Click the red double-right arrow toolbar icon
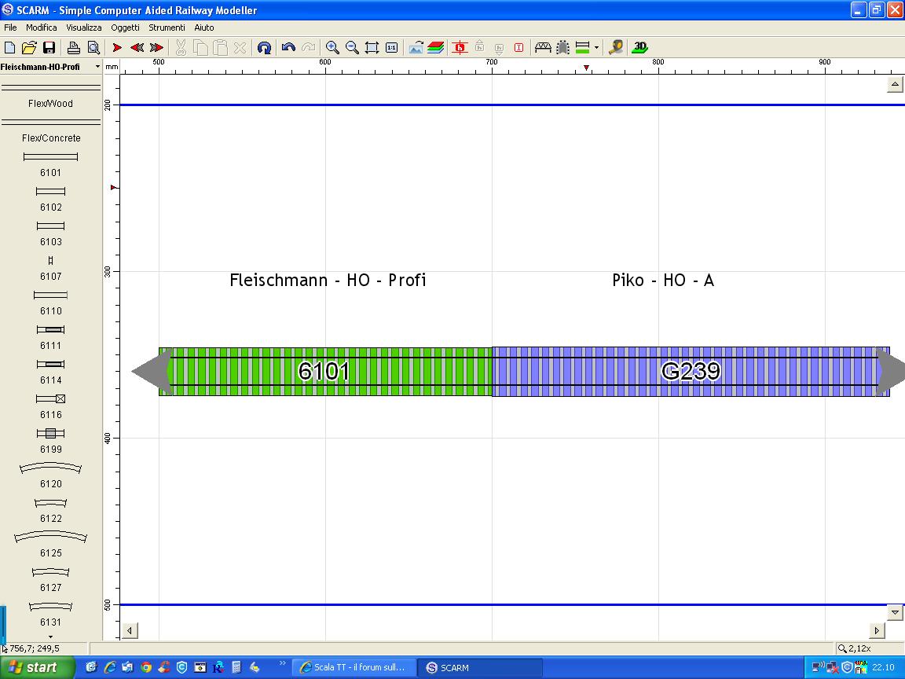Viewport: 905px width, 679px height. click(156, 48)
